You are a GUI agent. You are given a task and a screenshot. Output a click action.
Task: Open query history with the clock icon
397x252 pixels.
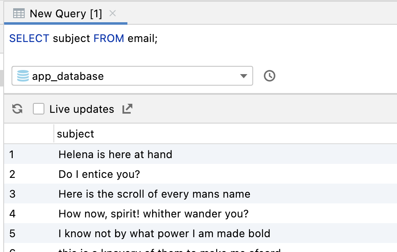tap(269, 76)
